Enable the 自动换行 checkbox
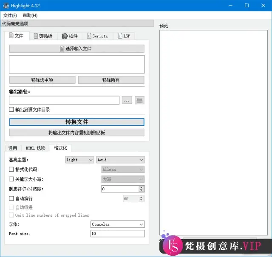 point(11,198)
